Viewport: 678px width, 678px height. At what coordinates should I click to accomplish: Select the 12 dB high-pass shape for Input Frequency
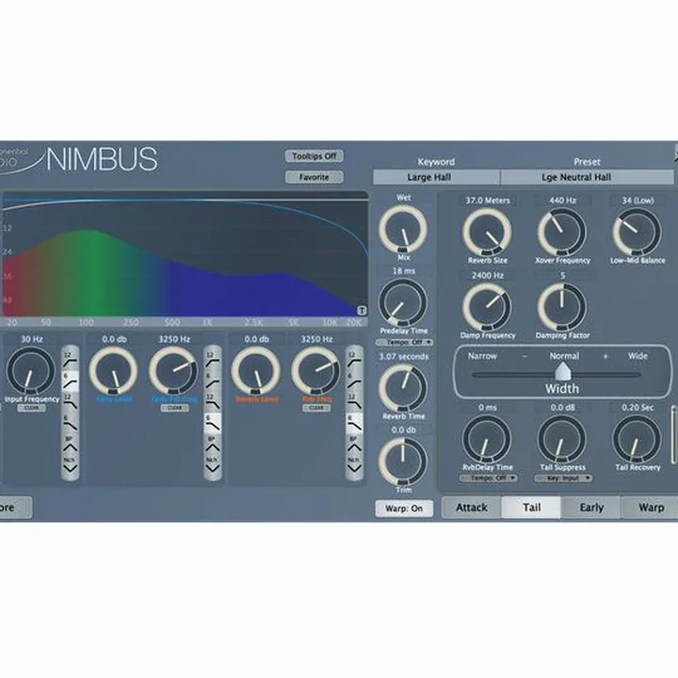(x=70, y=360)
